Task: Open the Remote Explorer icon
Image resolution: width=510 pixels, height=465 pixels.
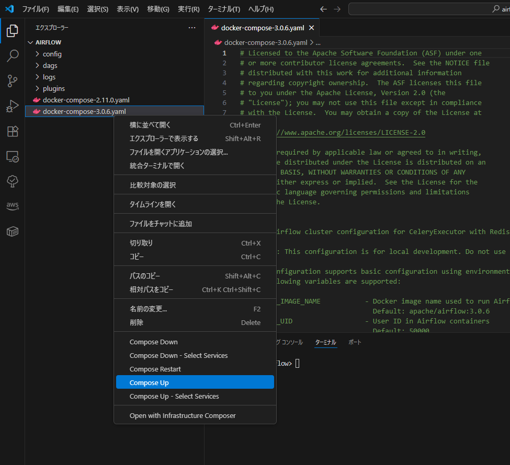Action: coord(13,157)
